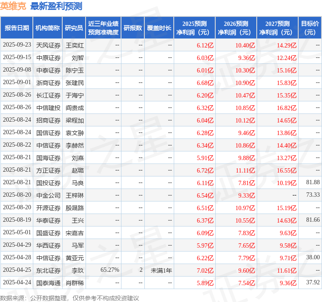Select the 2025-09-23 report date cell
Viewport: 322px width, 302px height.
[17, 45]
